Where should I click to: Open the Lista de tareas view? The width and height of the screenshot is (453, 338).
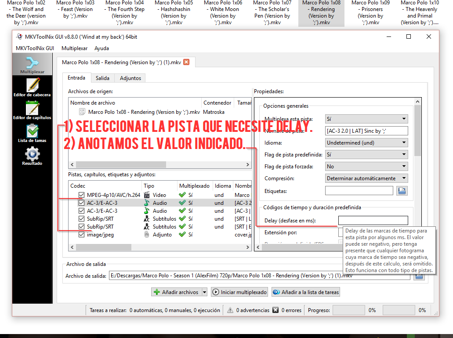pyautogui.click(x=32, y=134)
